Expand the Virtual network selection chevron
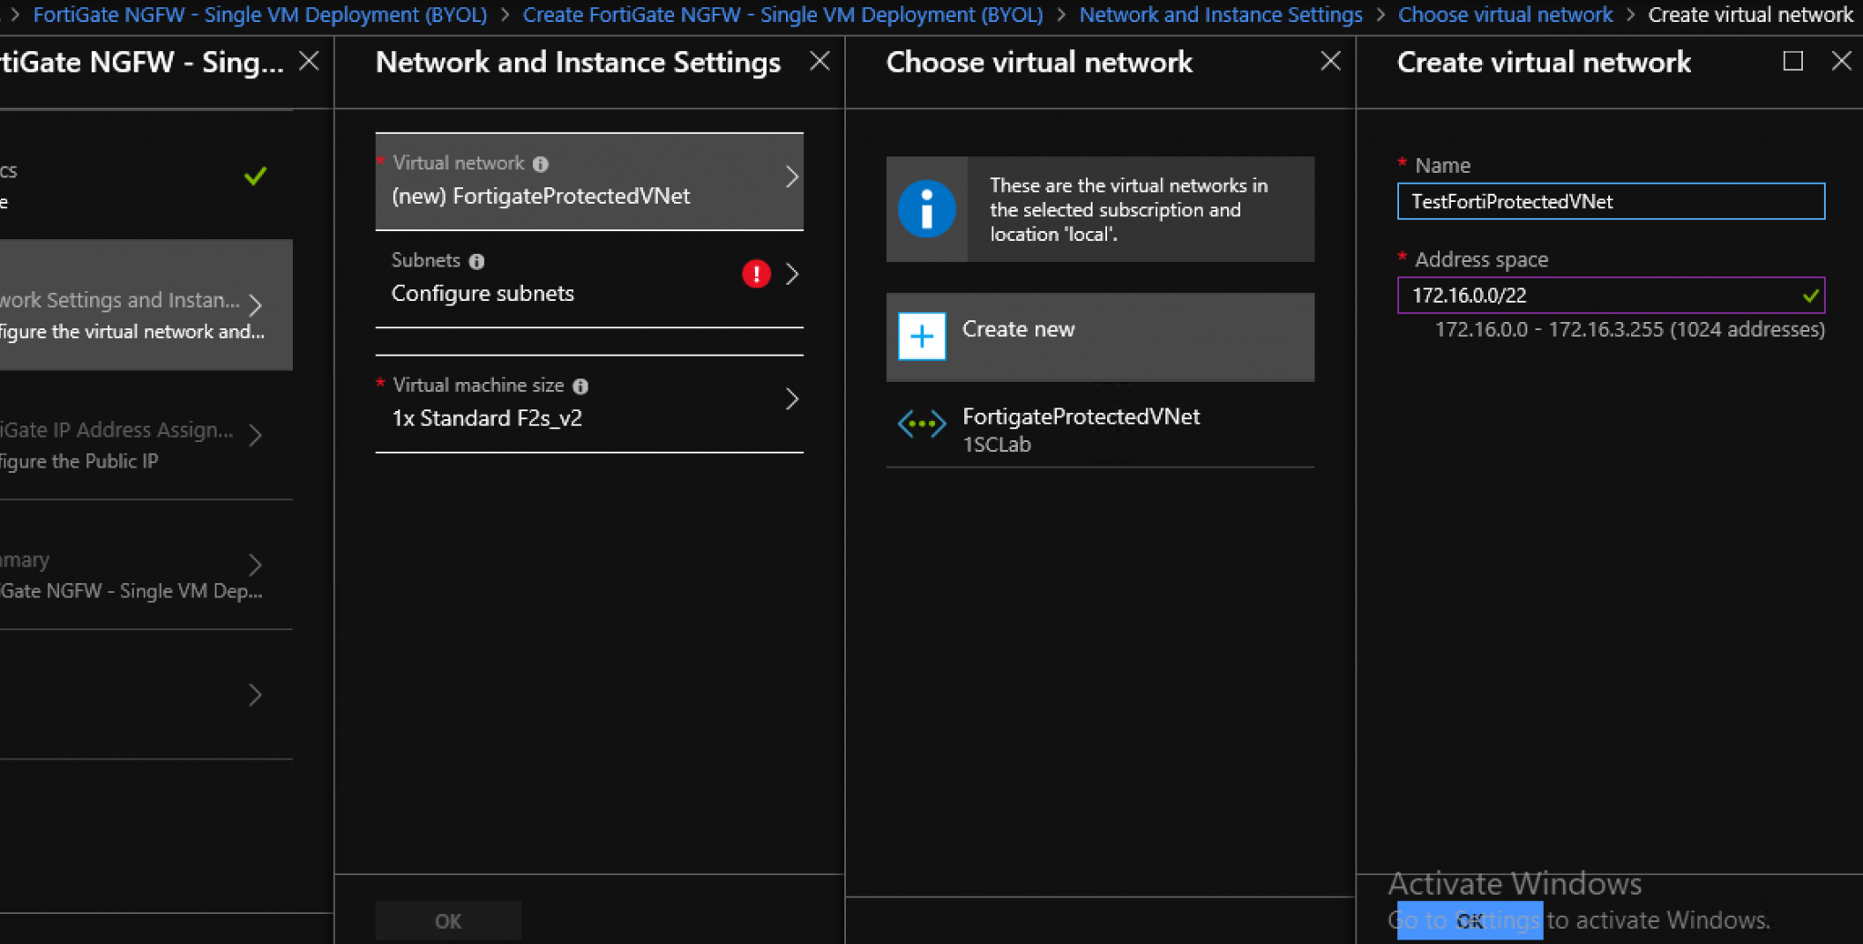Image resolution: width=1863 pixels, height=944 pixels. coord(791,178)
